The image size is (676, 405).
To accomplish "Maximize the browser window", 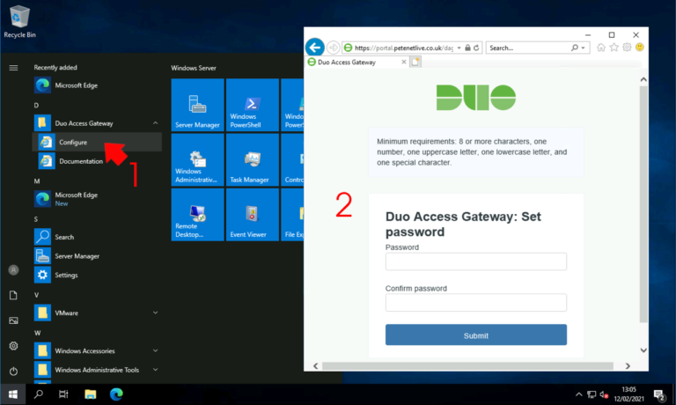I will pyautogui.click(x=612, y=35).
